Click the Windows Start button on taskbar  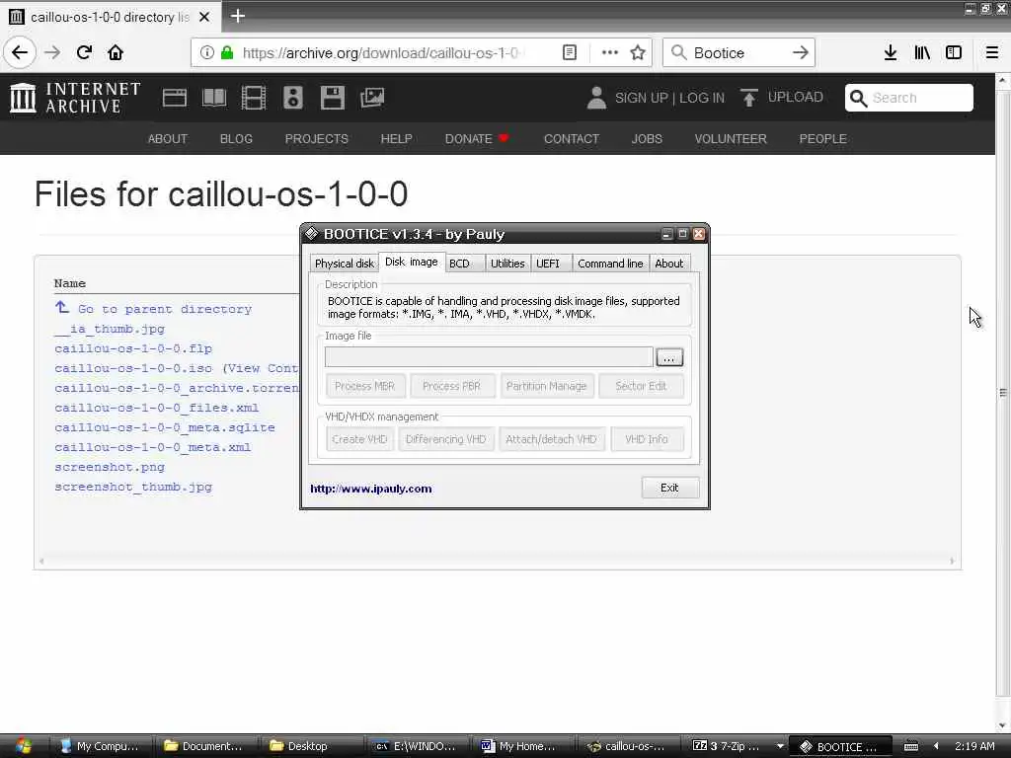coord(23,746)
